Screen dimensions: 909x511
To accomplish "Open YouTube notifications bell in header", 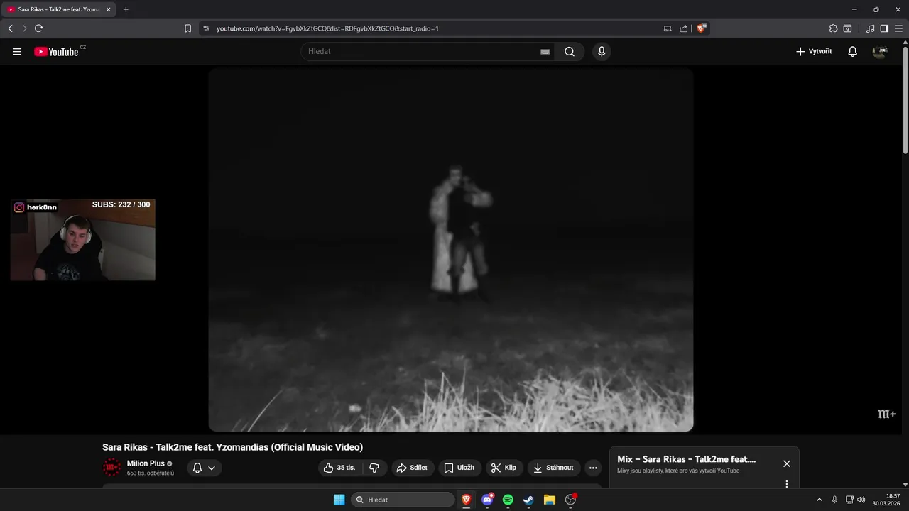I will [x=853, y=51].
